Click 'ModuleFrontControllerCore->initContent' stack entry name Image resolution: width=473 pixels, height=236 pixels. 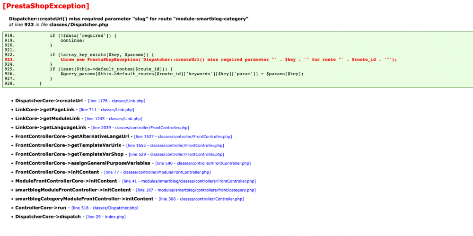point(66,182)
